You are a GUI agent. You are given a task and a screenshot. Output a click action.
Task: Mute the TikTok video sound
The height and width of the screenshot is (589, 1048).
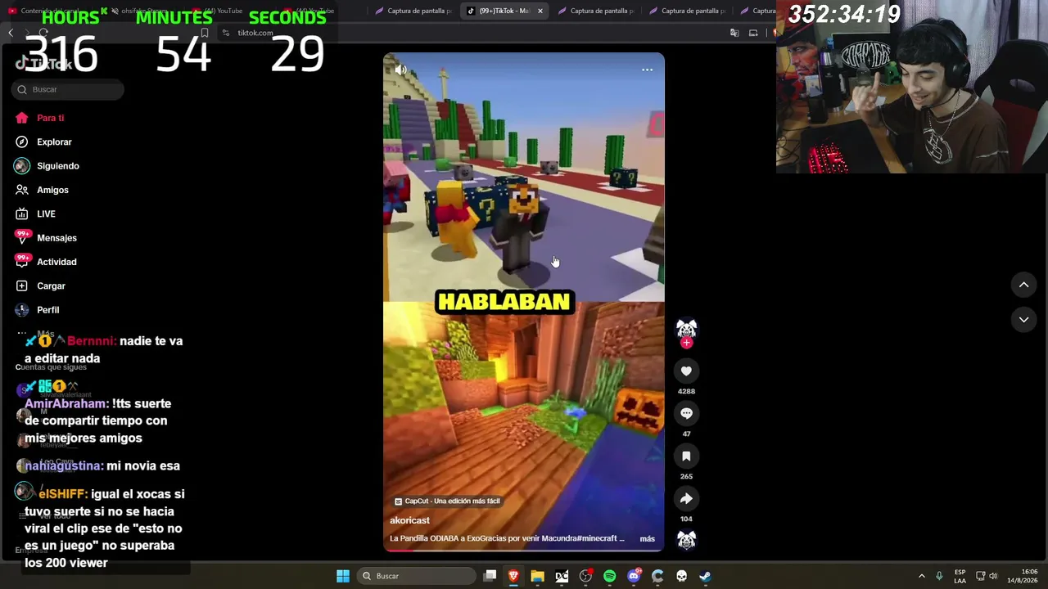400,70
